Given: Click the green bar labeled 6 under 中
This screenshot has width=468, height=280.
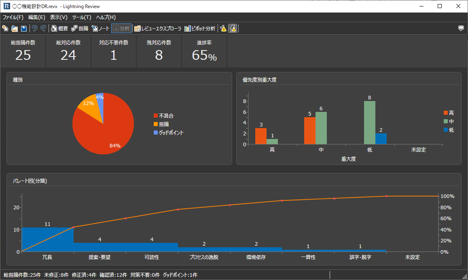Looking at the screenshot, I should coord(321,128).
